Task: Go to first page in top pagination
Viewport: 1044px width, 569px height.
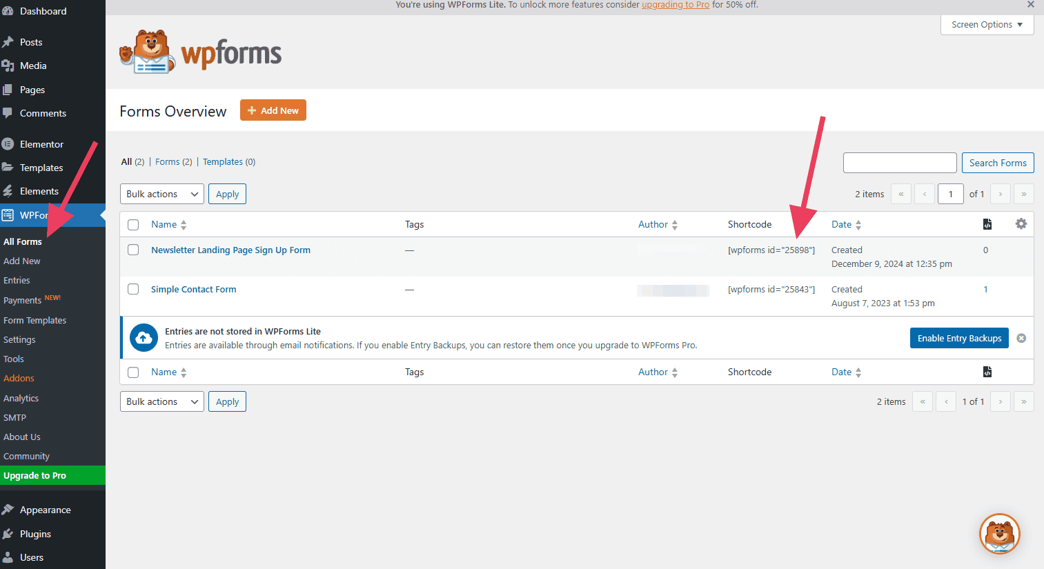Action: [901, 194]
